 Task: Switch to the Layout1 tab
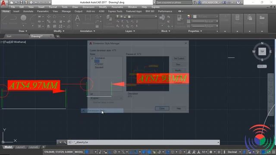pyautogui.click(x=20, y=147)
